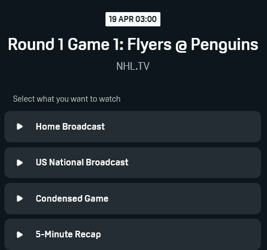Click empty area of Home Broadcast row
Screen dimensions: 267x250
click(183, 126)
